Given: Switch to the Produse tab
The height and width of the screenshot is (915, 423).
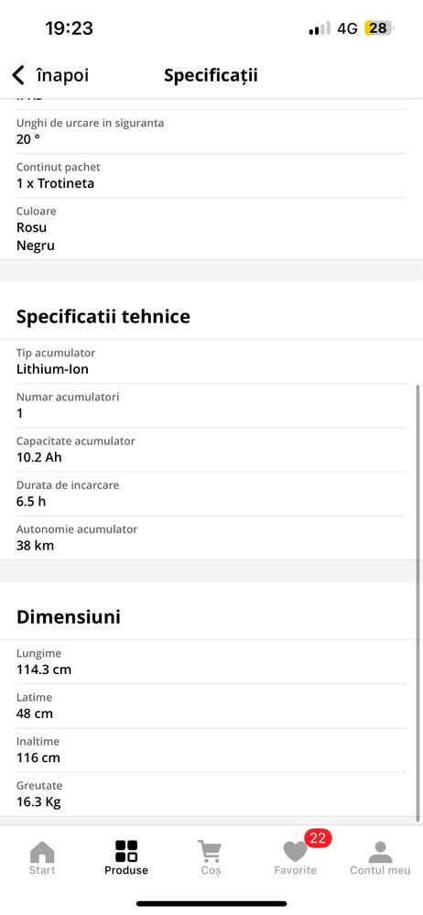Looking at the screenshot, I should coord(126,858).
